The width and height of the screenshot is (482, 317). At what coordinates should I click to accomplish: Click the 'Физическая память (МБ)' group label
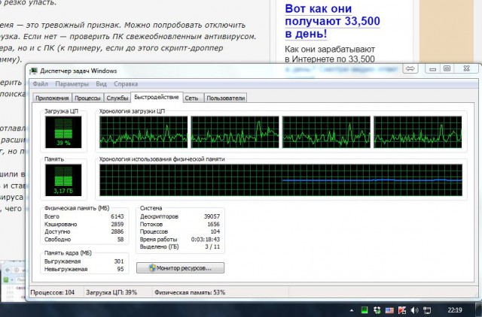click(77, 208)
